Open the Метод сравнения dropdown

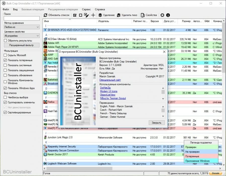pos(22,27)
